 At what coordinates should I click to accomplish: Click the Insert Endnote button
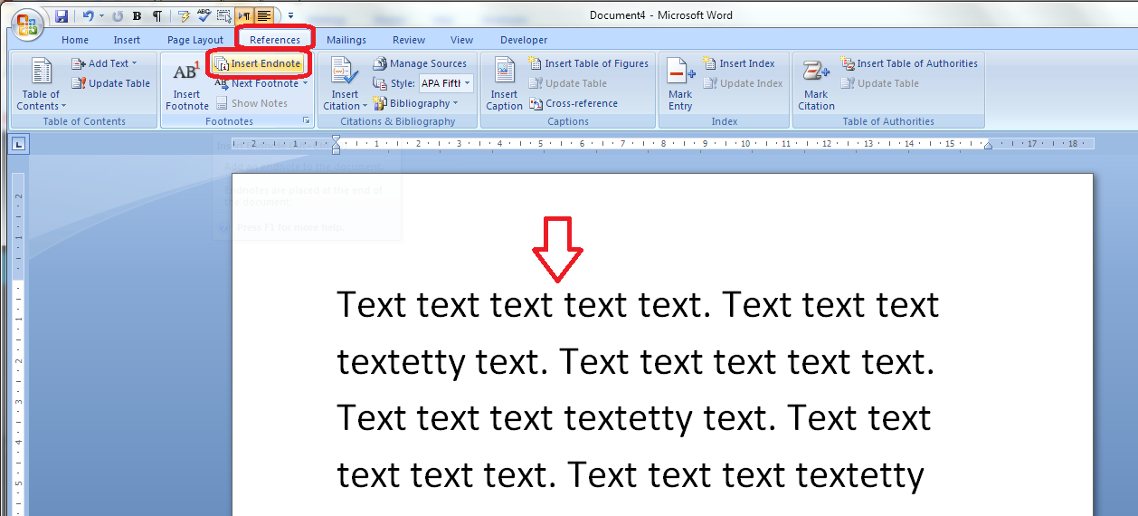click(x=259, y=63)
